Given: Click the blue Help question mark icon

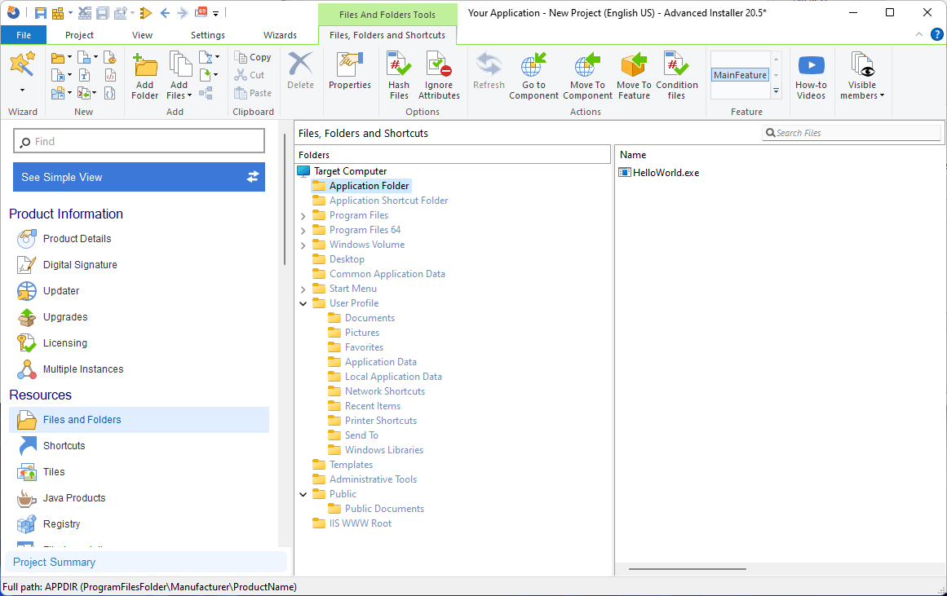Looking at the screenshot, I should [x=937, y=35].
